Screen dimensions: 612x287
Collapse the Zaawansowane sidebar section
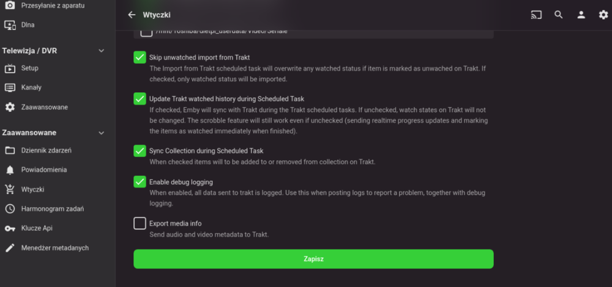[102, 133]
